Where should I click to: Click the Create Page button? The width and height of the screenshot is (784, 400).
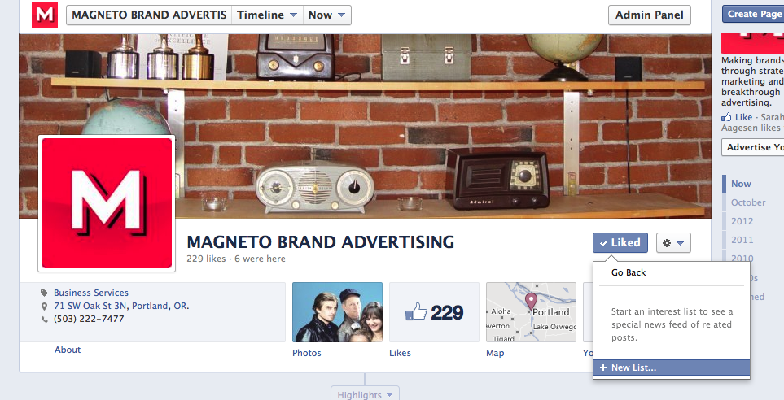click(754, 14)
